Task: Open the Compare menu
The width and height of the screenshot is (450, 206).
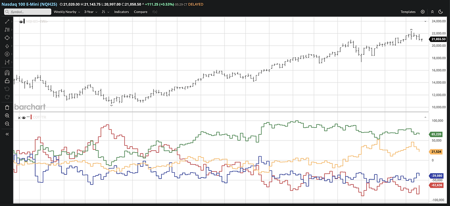Action: [141, 12]
